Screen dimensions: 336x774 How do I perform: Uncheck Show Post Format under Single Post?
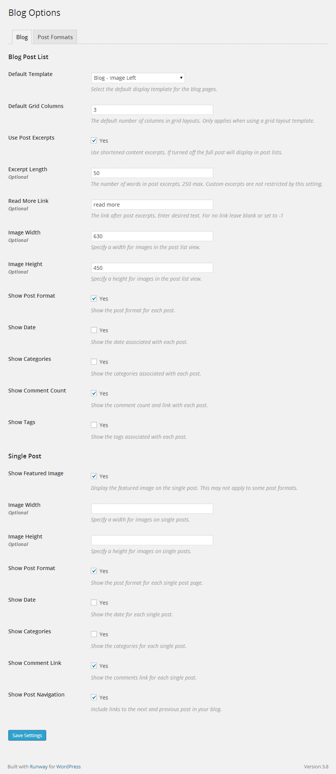[94, 571]
